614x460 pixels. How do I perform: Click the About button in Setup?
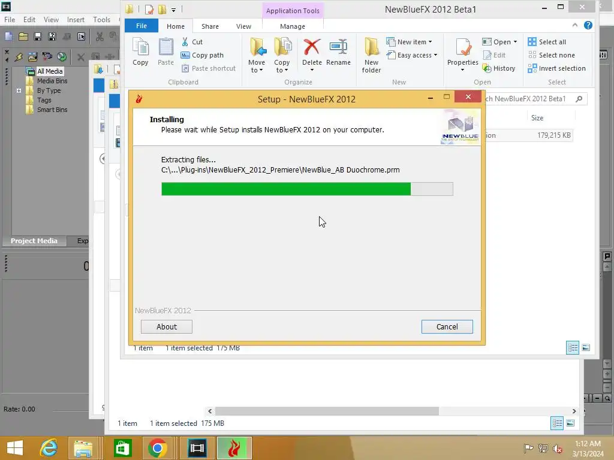tap(167, 326)
